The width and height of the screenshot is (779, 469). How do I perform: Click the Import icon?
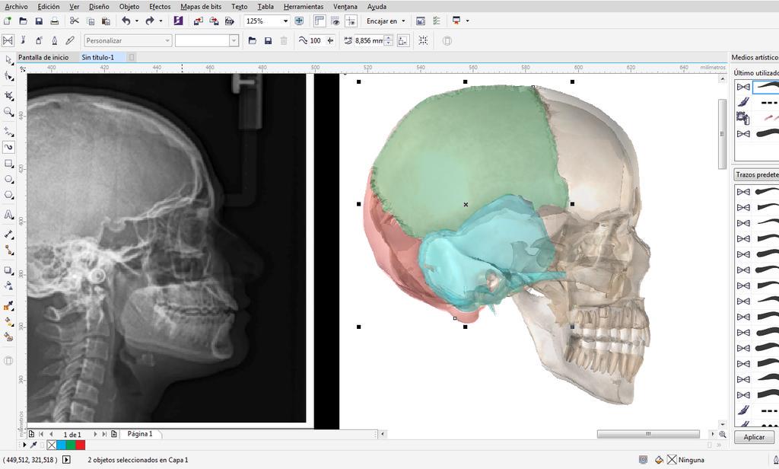pos(199,21)
